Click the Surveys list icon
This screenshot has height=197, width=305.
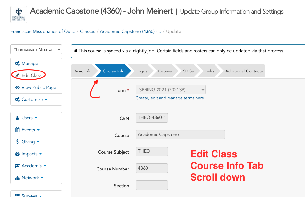[17, 195]
